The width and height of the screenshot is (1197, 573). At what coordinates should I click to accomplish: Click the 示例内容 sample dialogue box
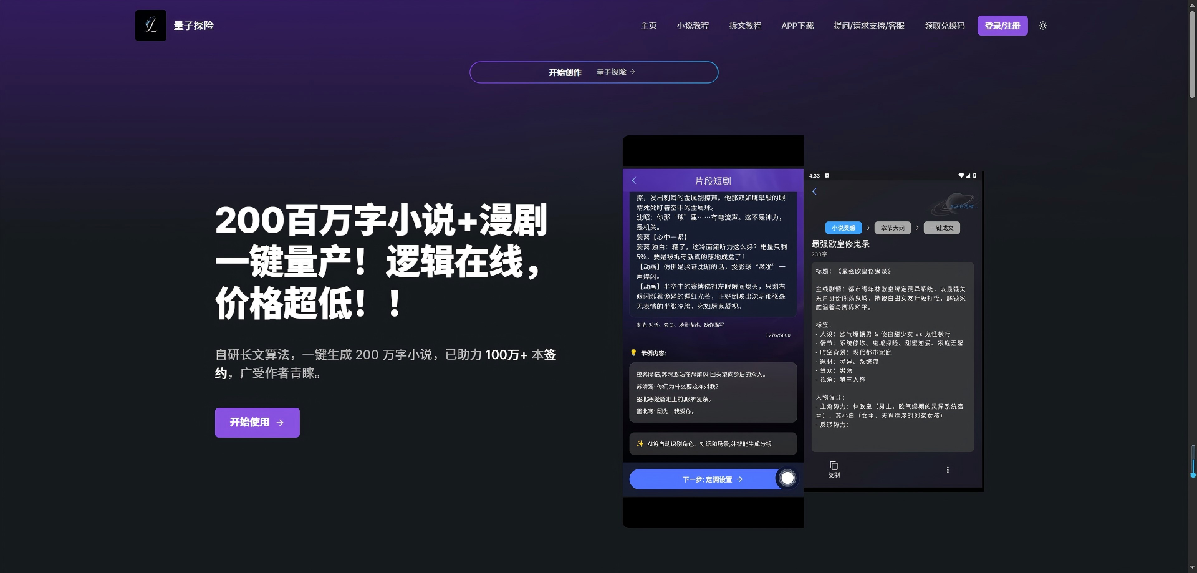tap(713, 393)
